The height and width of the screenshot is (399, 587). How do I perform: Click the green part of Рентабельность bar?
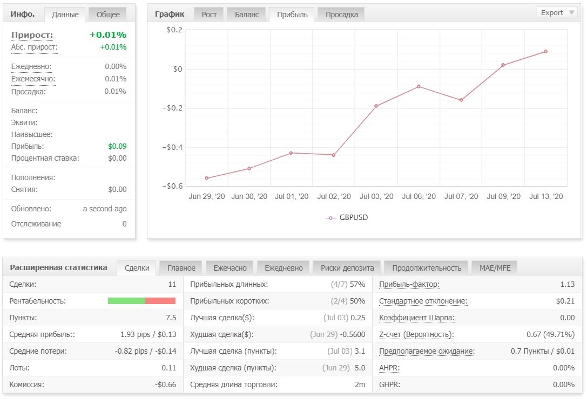[x=126, y=301]
